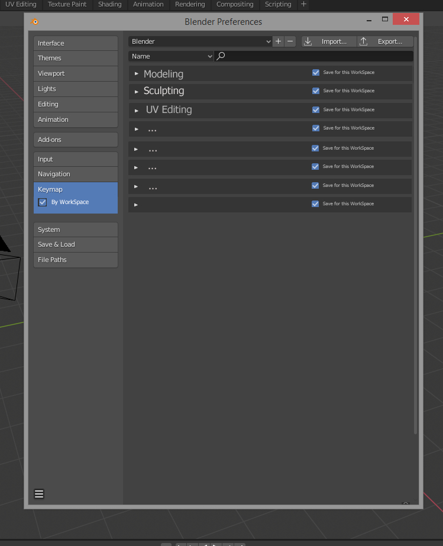Open the Lights preferences section
443x546 pixels.
[76, 89]
